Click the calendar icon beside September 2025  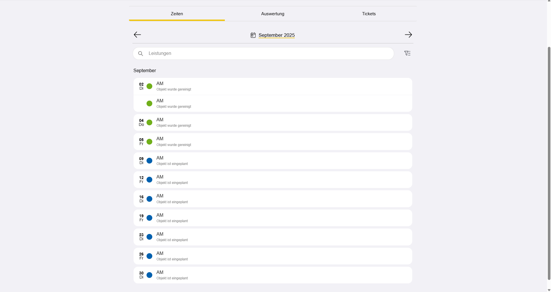253,35
